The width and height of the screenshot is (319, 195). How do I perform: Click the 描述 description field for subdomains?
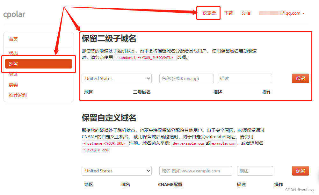245,78
